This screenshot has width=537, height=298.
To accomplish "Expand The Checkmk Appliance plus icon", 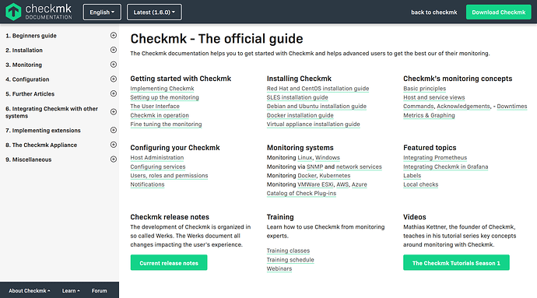I will 114,145.
